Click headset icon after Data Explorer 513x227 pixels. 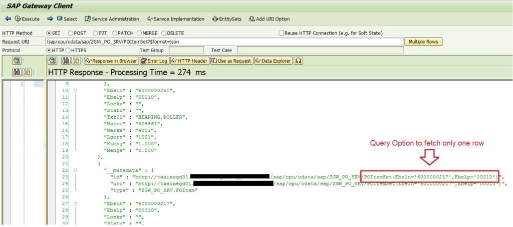298,61
